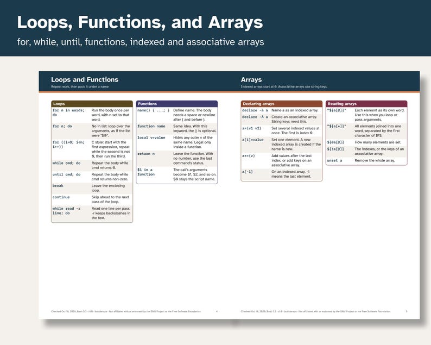Click description 'All elements joined into one word'
Image resolution: width=431 pixels, height=345 pixels.
point(378,131)
